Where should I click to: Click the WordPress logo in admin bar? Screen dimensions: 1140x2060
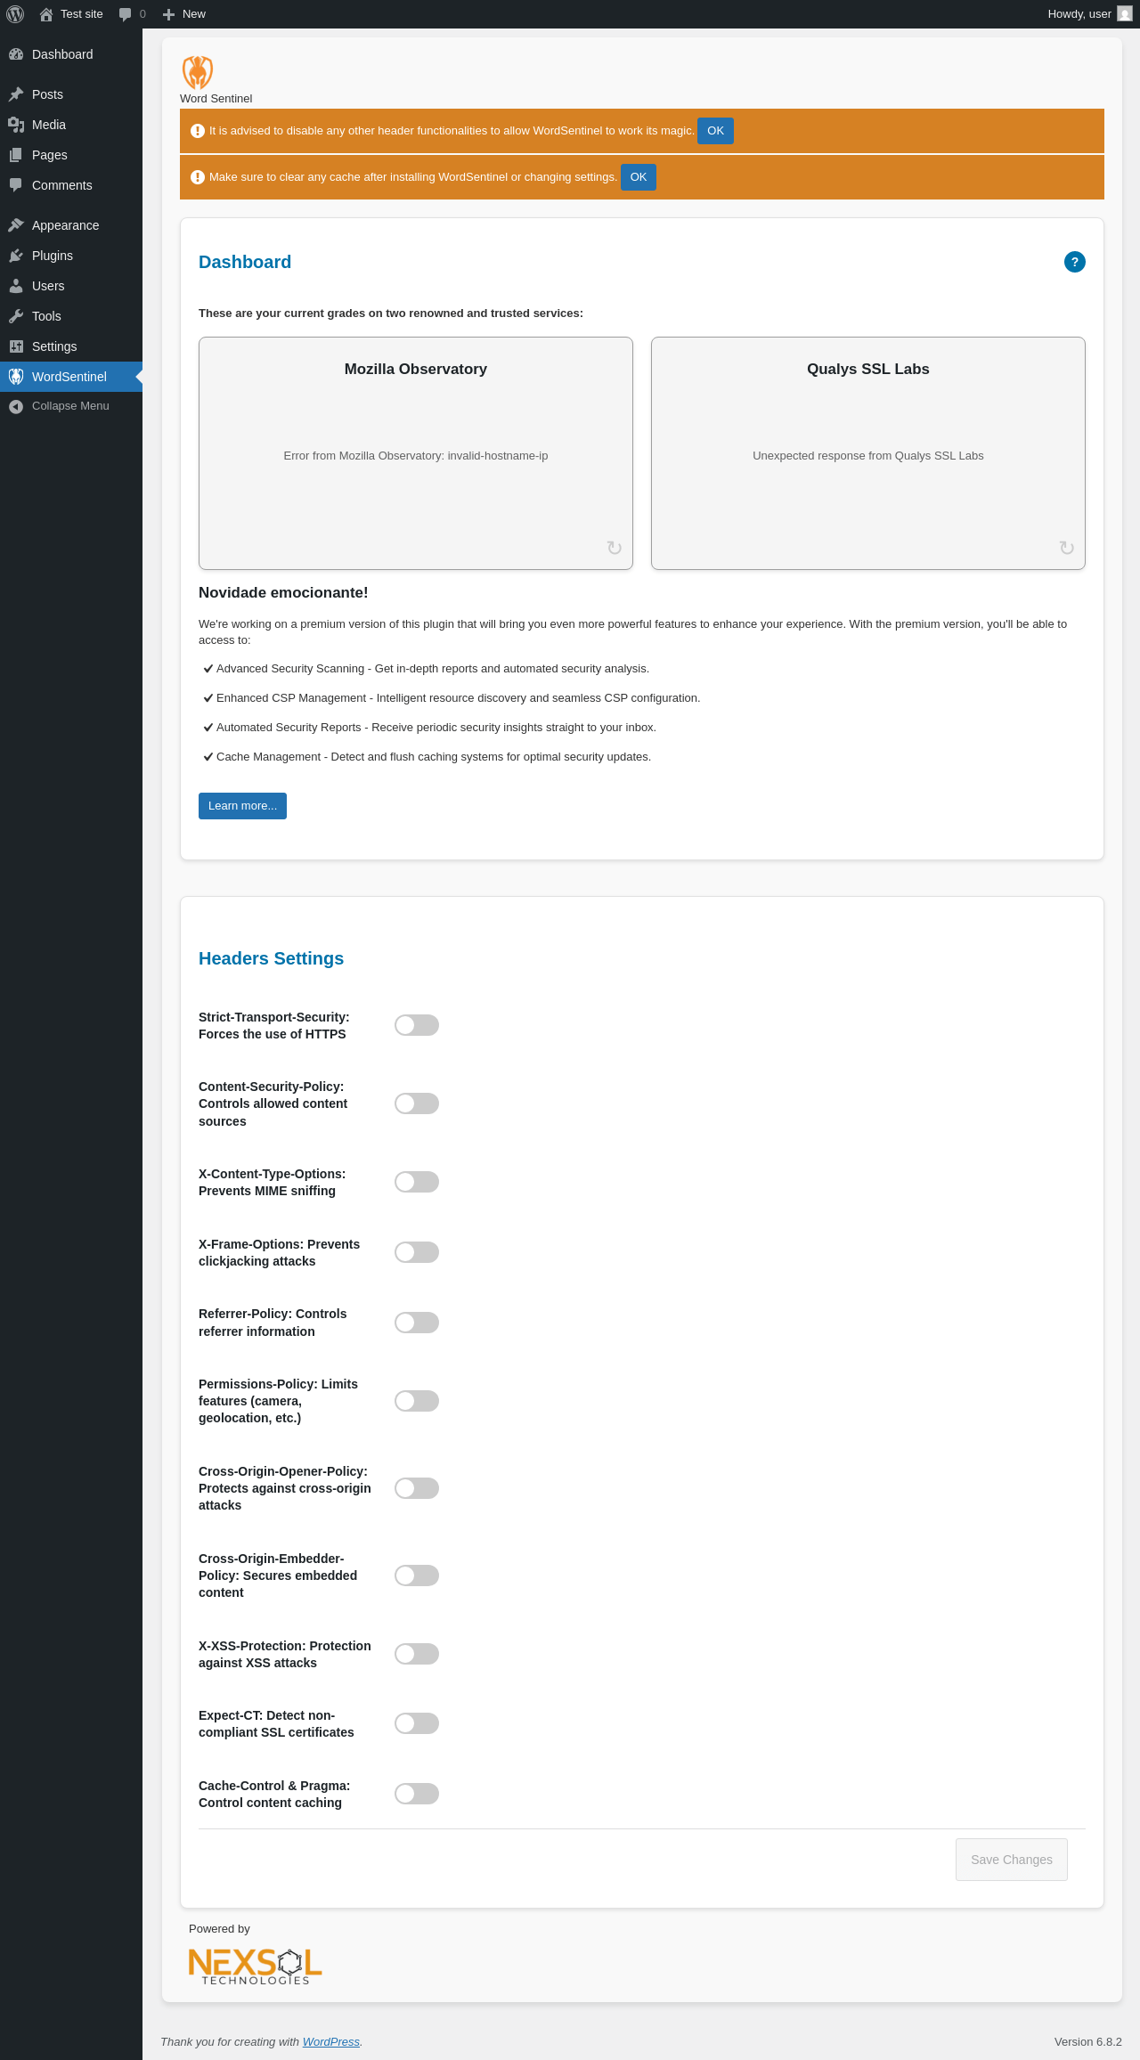pyautogui.click(x=15, y=14)
